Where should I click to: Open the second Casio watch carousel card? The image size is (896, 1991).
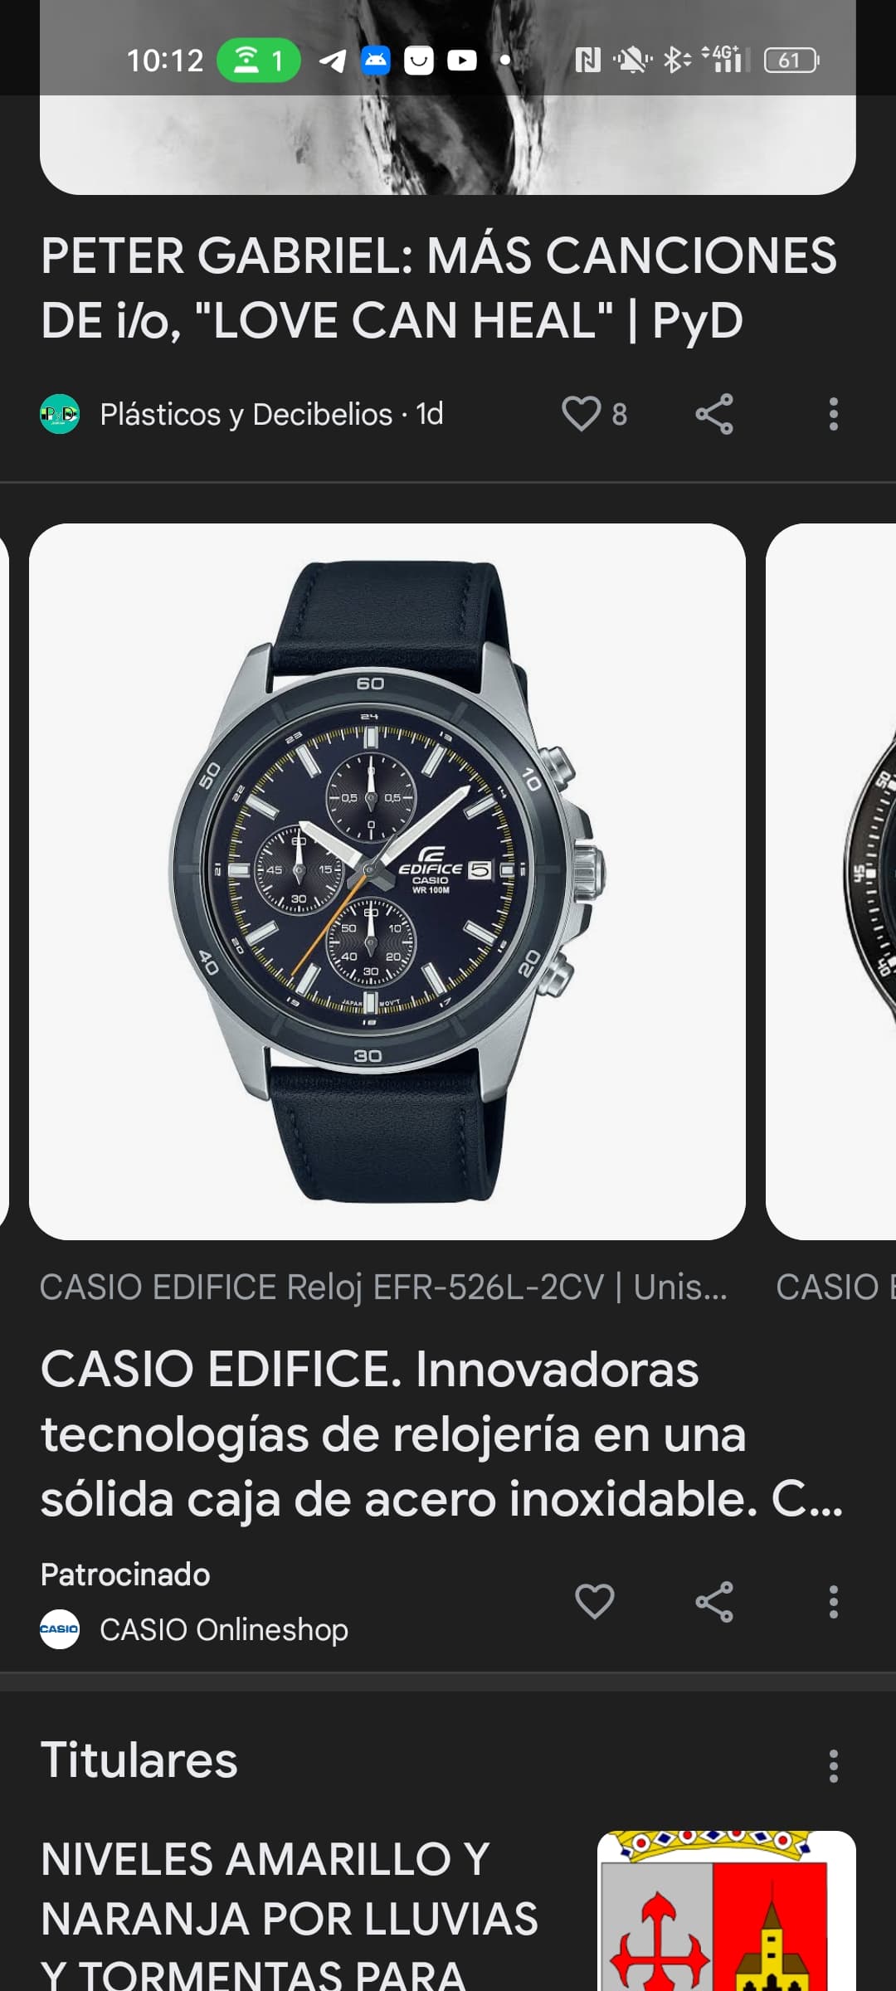[830, 881]
